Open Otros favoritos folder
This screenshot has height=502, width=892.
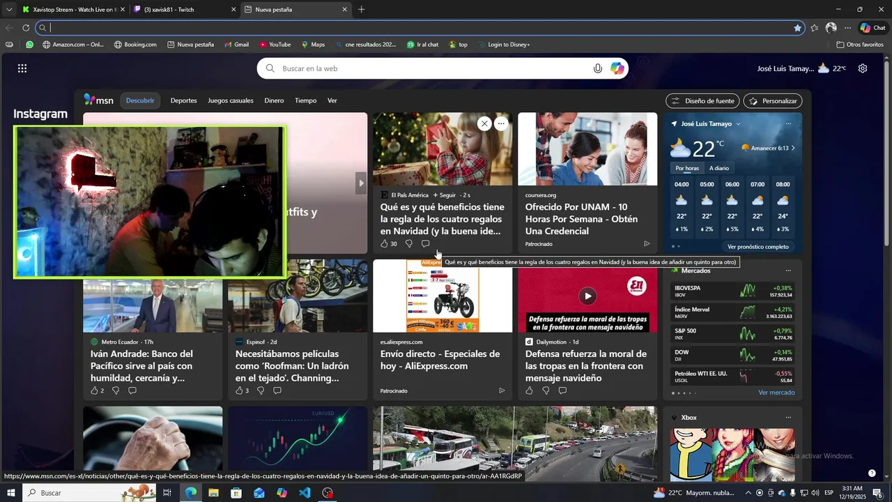pyautogui.click(x=860, y=45)
